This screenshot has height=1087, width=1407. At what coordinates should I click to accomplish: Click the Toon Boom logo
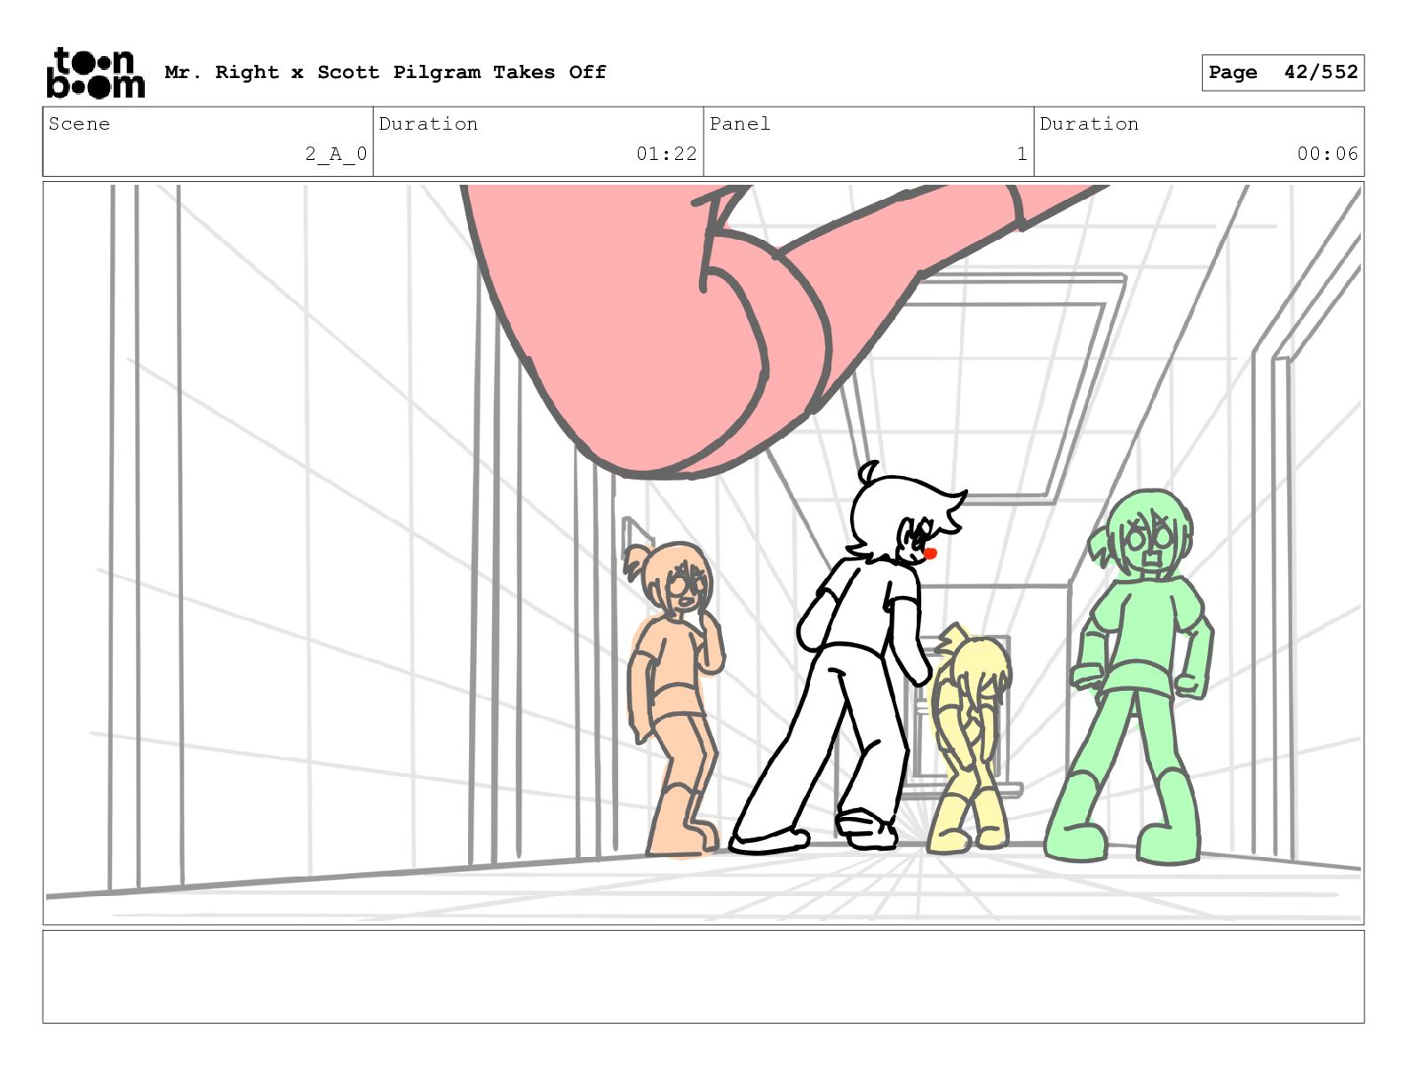point(95,73)
